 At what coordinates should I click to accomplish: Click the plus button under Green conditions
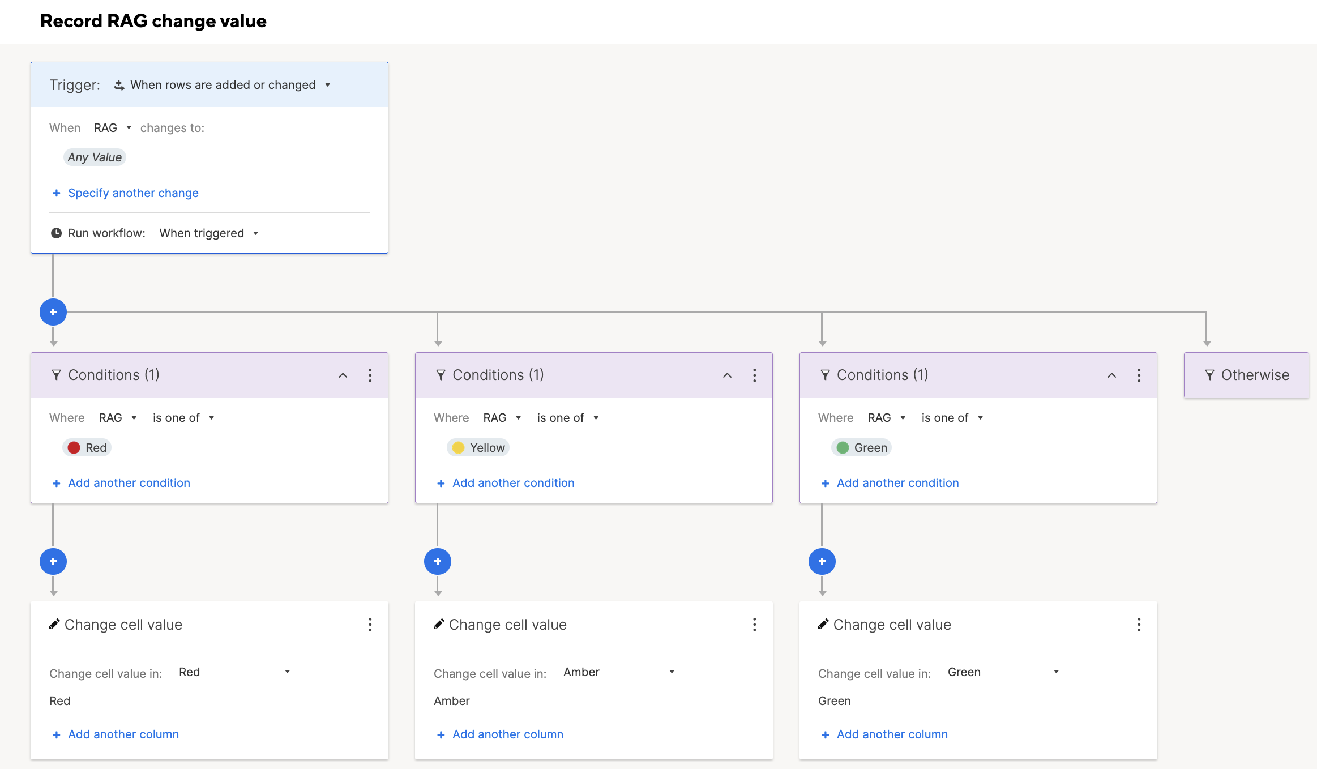tap(822, 561)
